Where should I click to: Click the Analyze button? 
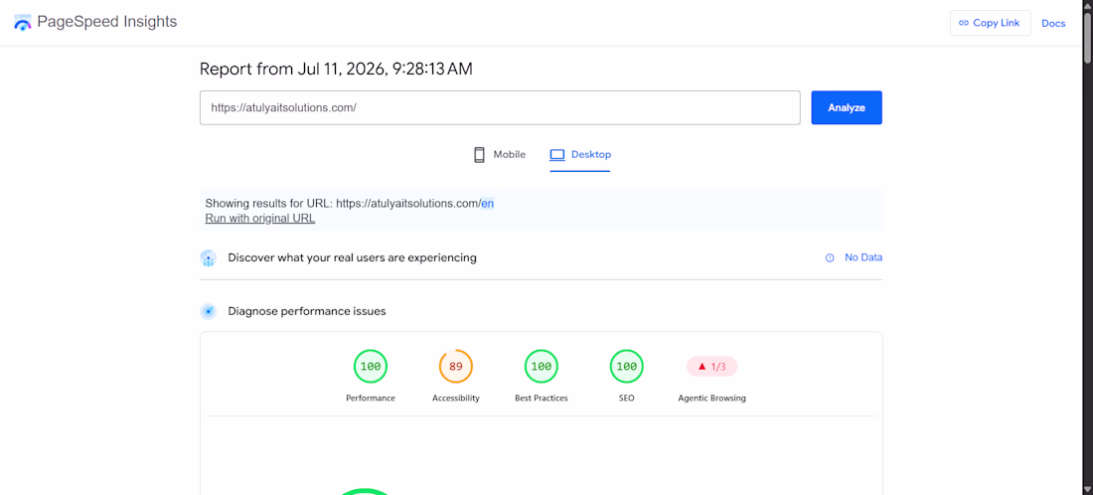tap(847, 108)
